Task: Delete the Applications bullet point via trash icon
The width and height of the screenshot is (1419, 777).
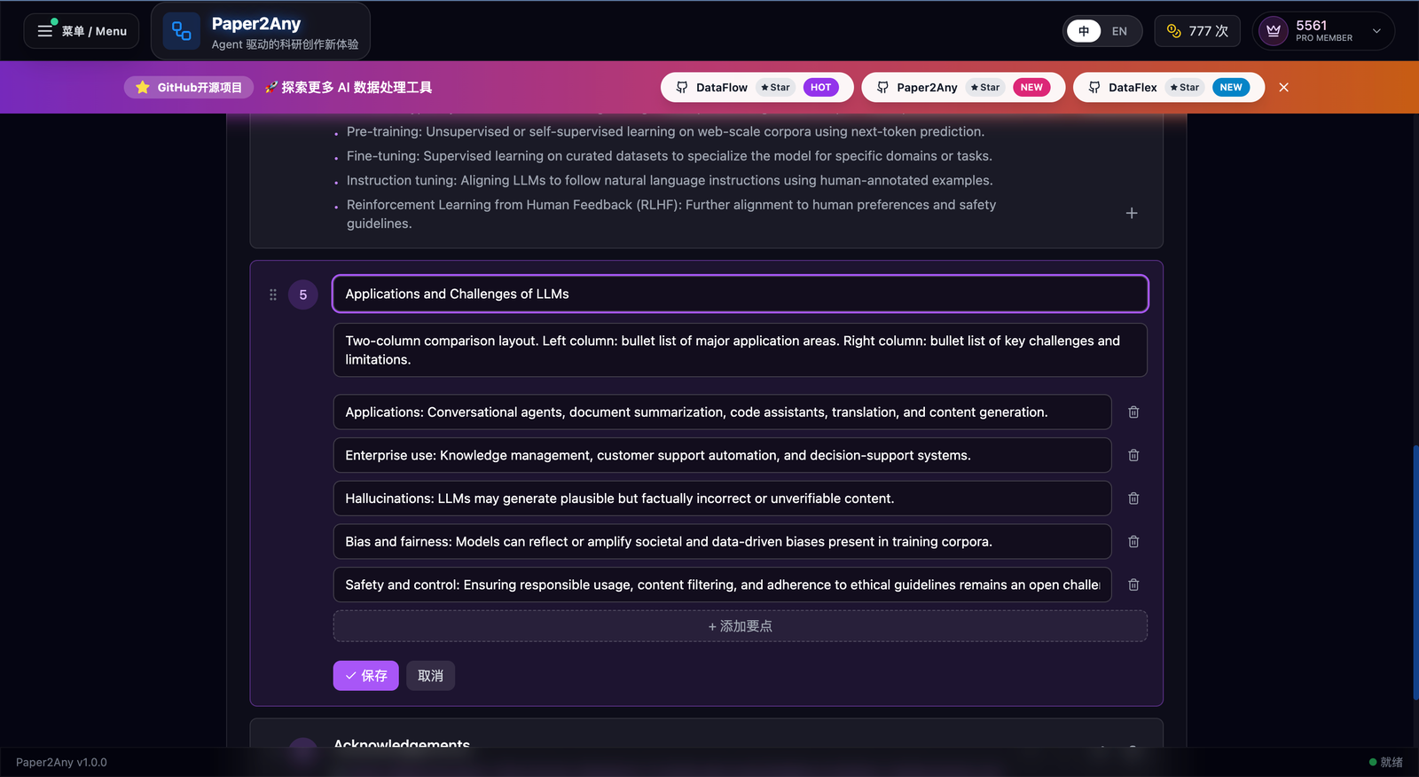Action: pos(1133,412)
